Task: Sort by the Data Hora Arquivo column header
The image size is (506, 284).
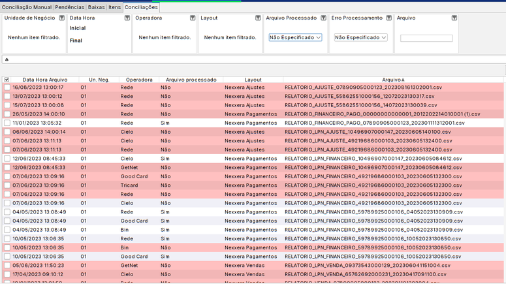Action: (44, 80)
